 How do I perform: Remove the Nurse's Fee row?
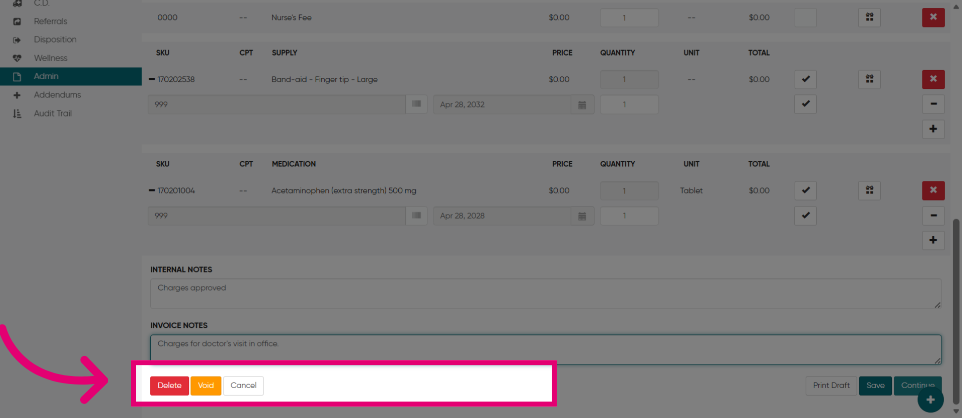(933, 17)
